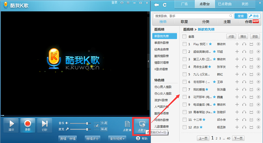263x143 pixels.
Task: Record 用余生去爱 with record icon
Action: pos(258,67)
